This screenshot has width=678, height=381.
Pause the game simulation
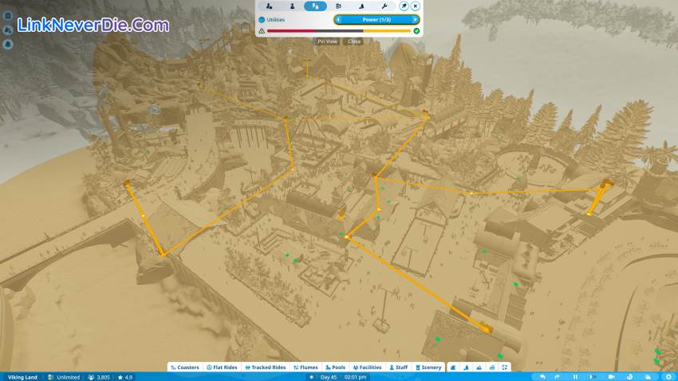click(576, 376)
